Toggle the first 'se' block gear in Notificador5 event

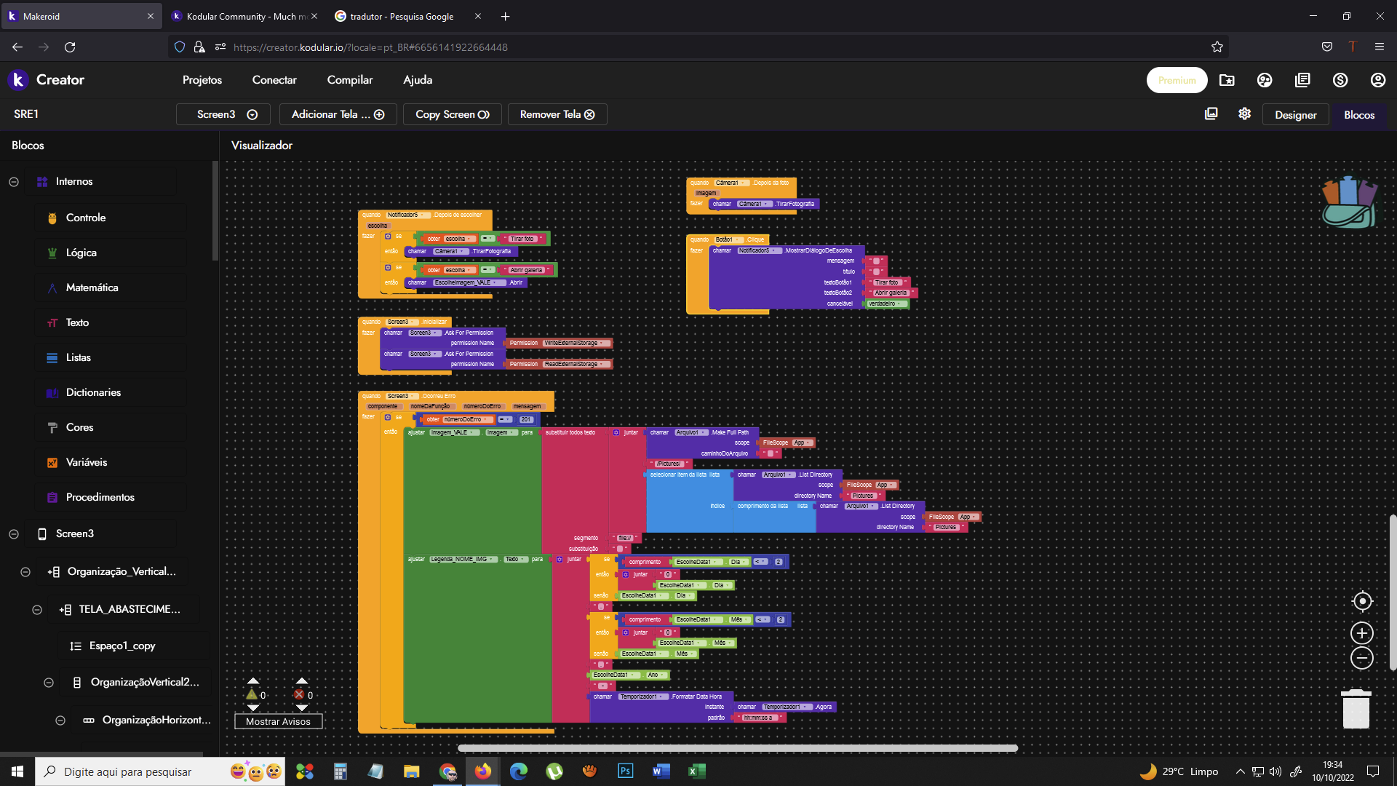388,237
